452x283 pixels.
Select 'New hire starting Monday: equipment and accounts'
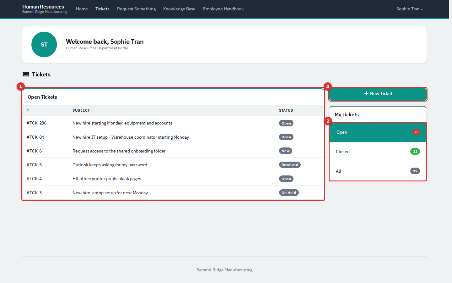[122, 123]
